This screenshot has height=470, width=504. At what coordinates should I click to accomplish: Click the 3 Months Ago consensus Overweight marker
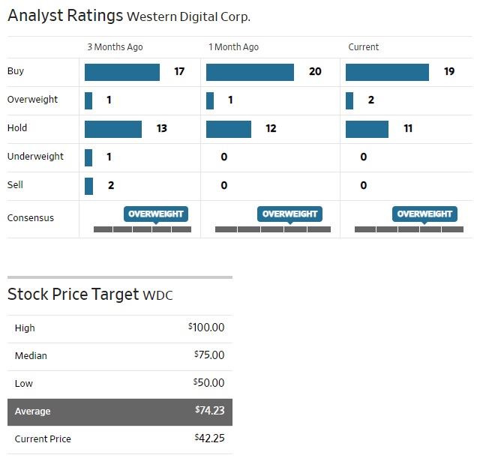[x=156, y=214]
